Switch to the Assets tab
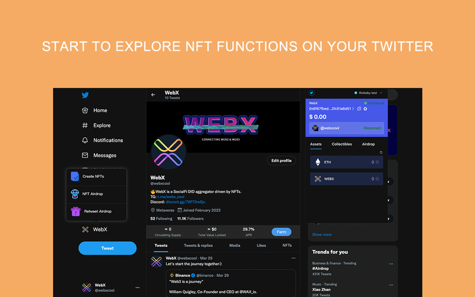 316,144
